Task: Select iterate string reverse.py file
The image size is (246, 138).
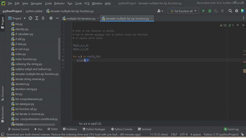Action: pyautogui.click(x=30, y=79)
